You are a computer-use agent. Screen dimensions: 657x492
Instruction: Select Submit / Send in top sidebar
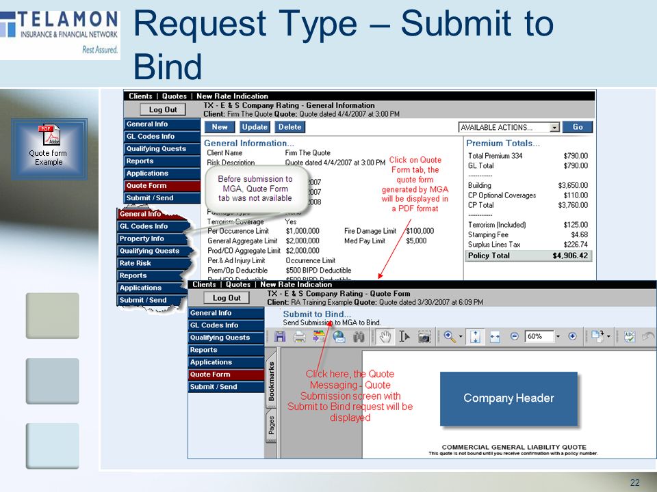pos(162,198)
